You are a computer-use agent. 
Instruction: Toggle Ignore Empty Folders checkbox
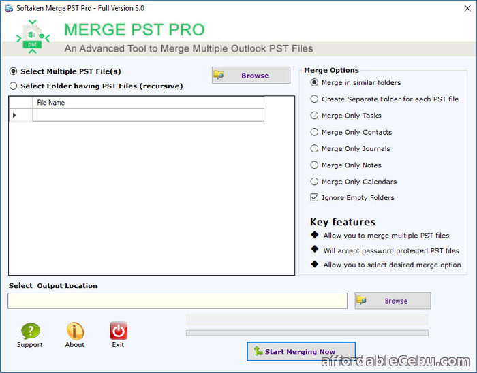(x=314, y=197)
